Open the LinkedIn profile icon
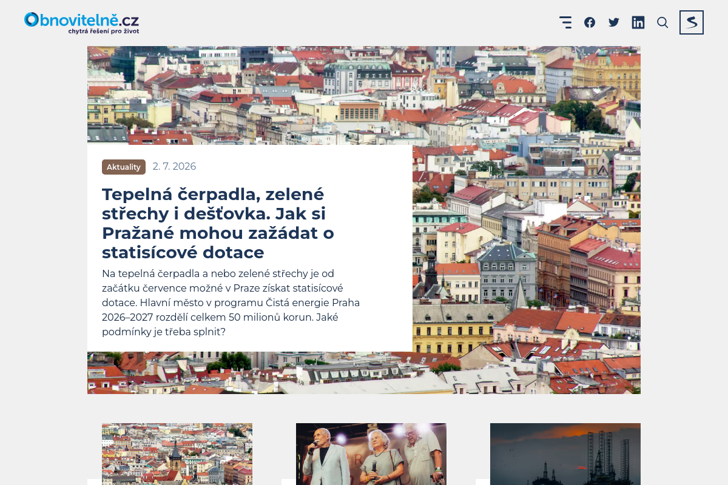The image size is (728, 485). (x=638, y=22)
